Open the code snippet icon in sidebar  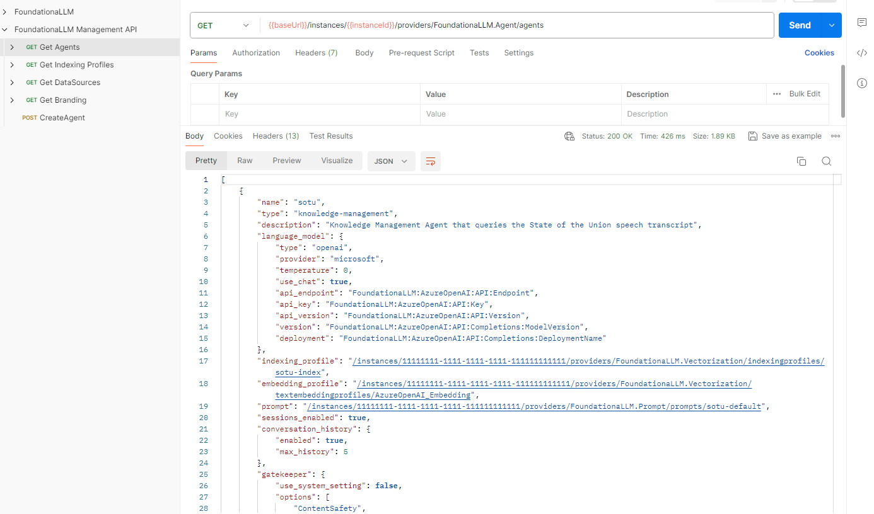(861, 53)
